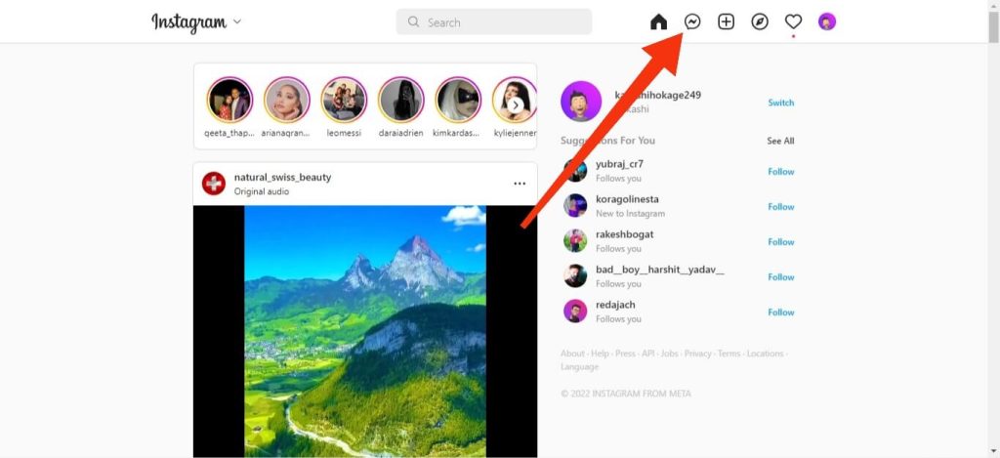Open the About footer link
The image size is (1000, 458).
tap(572, 354)
